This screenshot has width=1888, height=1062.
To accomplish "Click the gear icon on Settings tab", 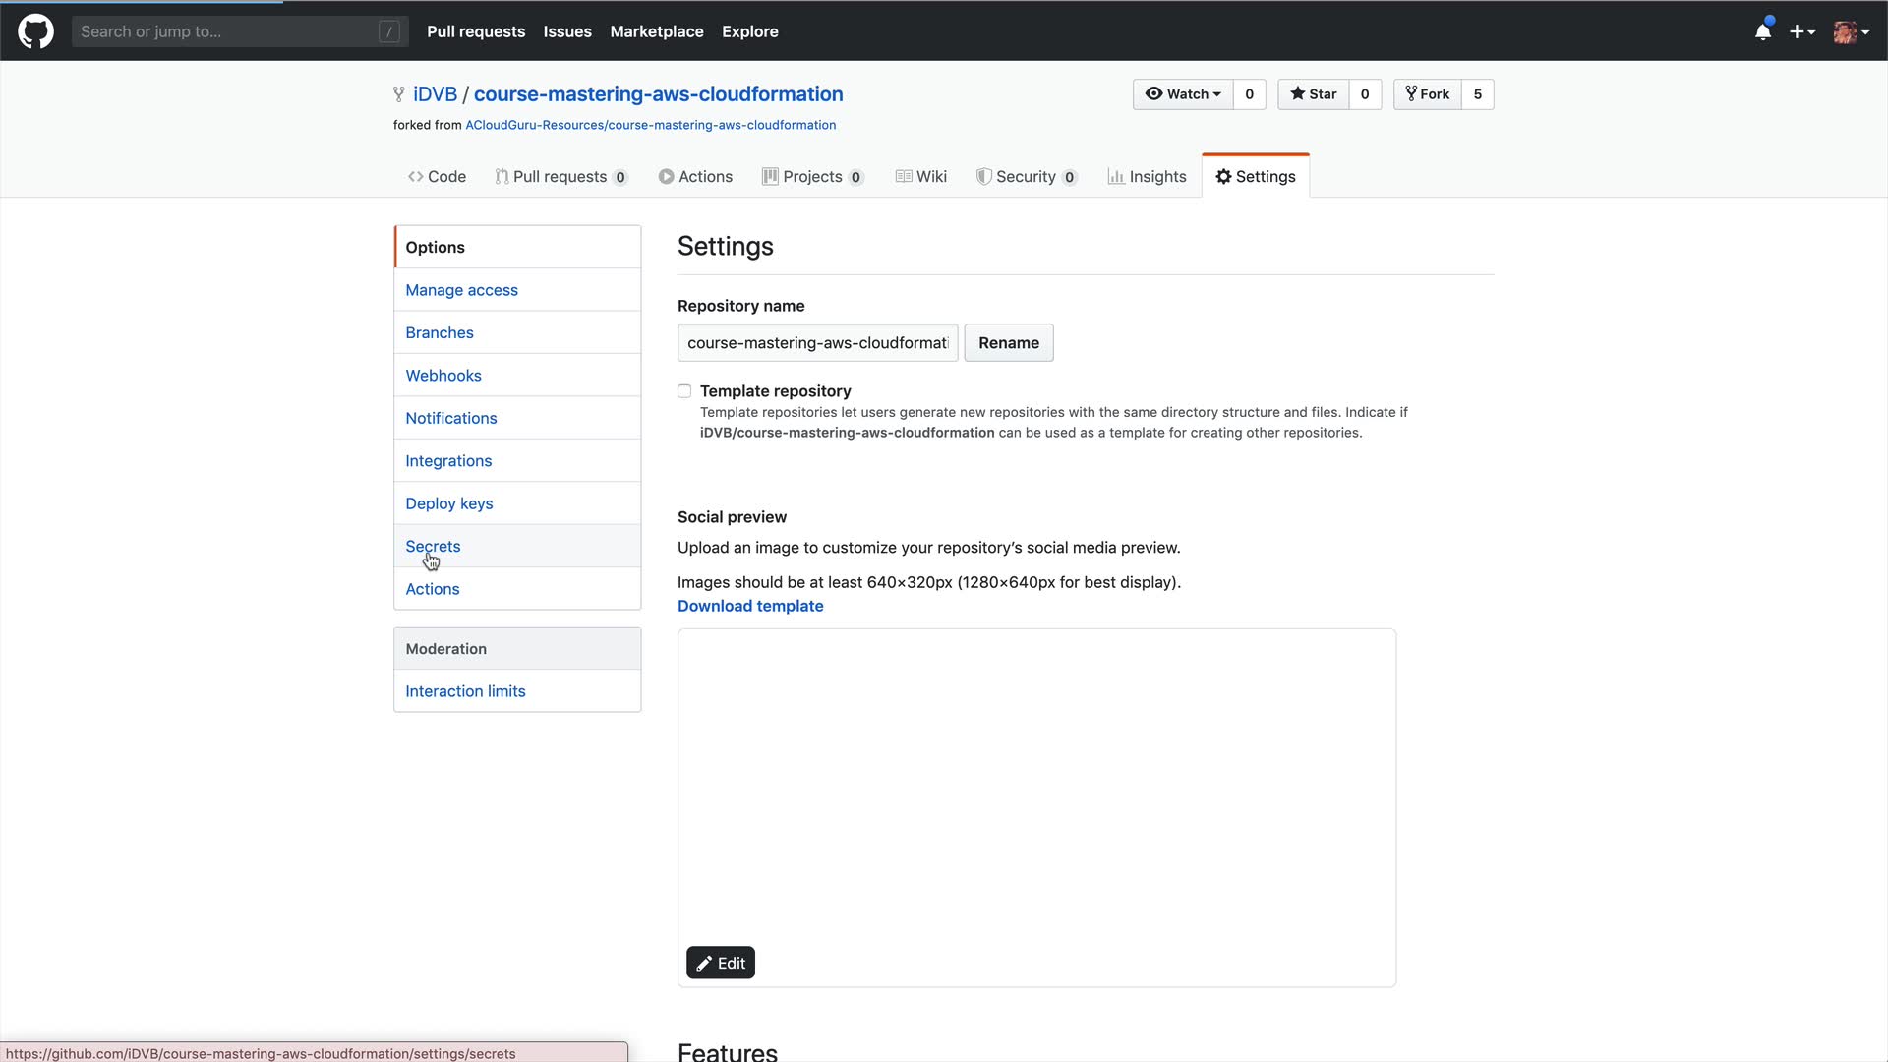I will pyautogui.click(x=1223, y=177).
